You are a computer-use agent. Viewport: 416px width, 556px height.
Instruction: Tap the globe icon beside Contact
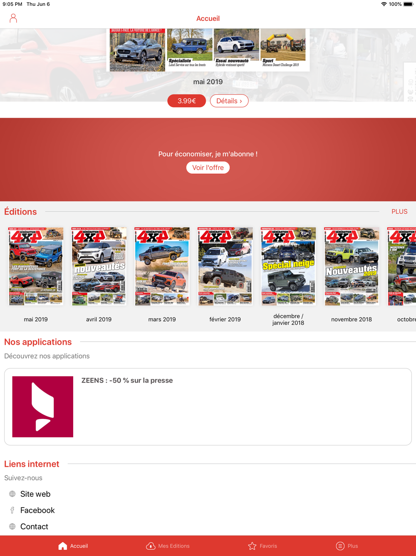coord(12,526)
